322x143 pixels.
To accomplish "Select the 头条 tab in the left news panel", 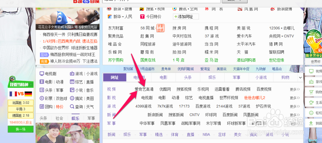I will (43, 118).
